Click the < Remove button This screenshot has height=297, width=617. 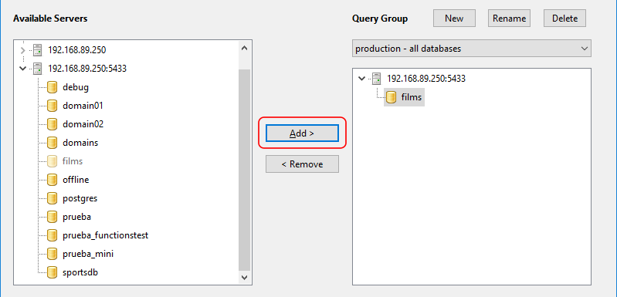[302, 164]
